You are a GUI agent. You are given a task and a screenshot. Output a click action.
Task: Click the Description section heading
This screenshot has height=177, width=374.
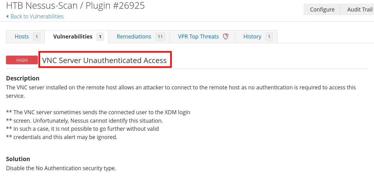pos(23,78)
